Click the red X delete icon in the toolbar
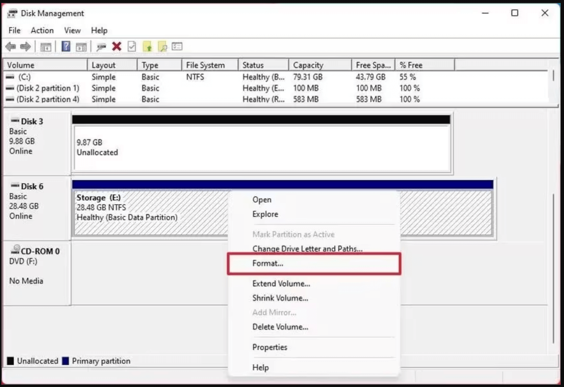The width and height of the screenshot is (564, 387). 116,46
